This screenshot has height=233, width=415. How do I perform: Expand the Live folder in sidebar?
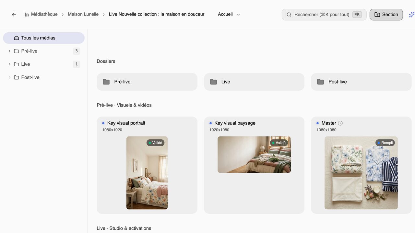[x=9, y=64]
